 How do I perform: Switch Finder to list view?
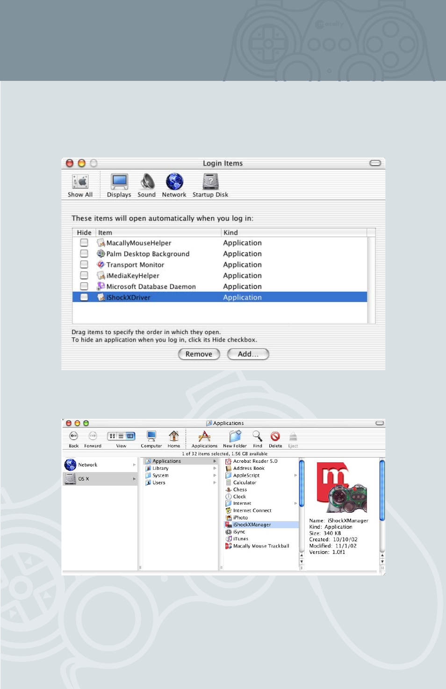(x=121, y=436)
